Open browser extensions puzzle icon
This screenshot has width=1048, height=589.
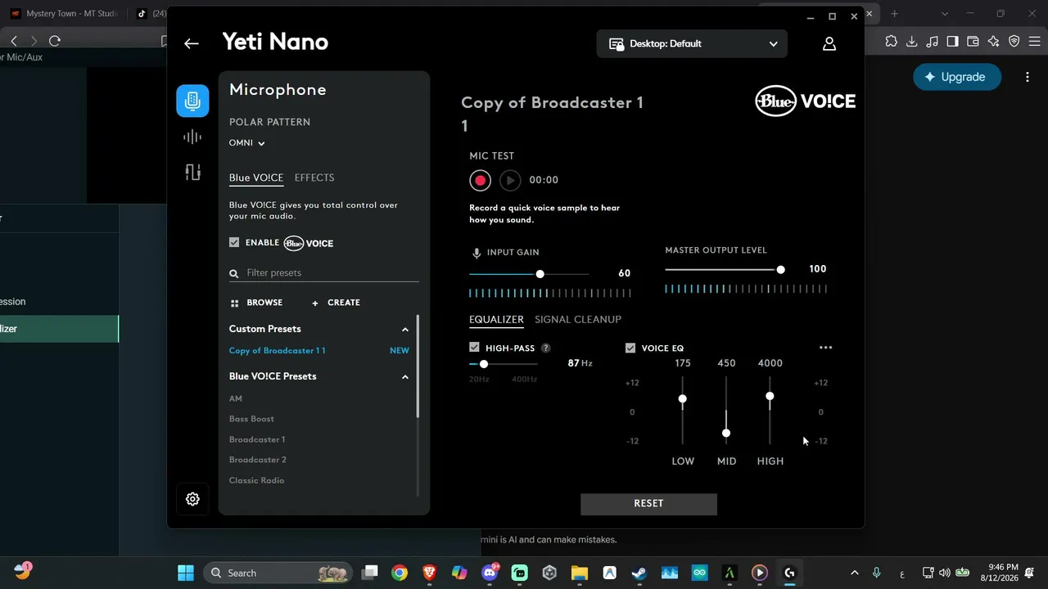(x=892, y=41)
